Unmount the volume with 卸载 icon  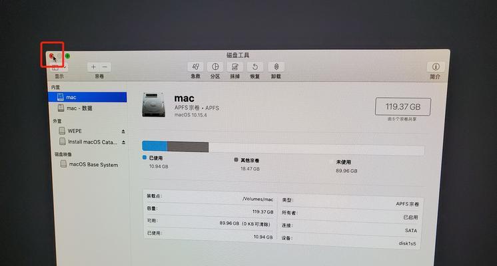276,66
